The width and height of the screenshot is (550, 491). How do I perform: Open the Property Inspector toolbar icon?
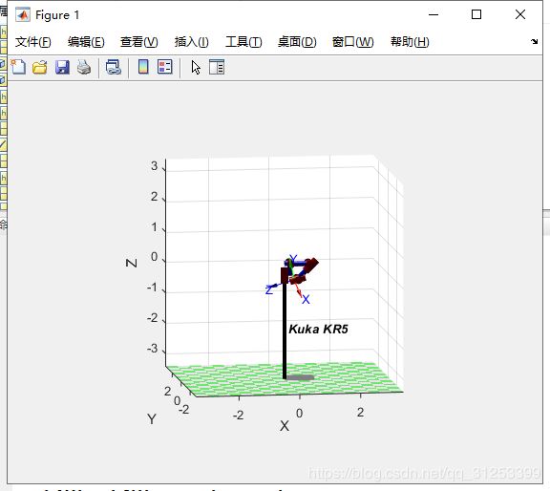tap(217, 67)
